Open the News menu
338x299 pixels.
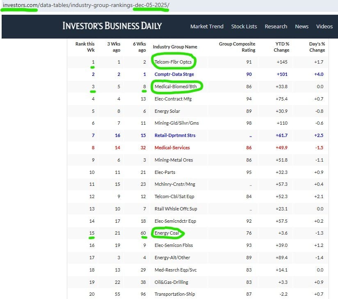(x=302, y=26)
